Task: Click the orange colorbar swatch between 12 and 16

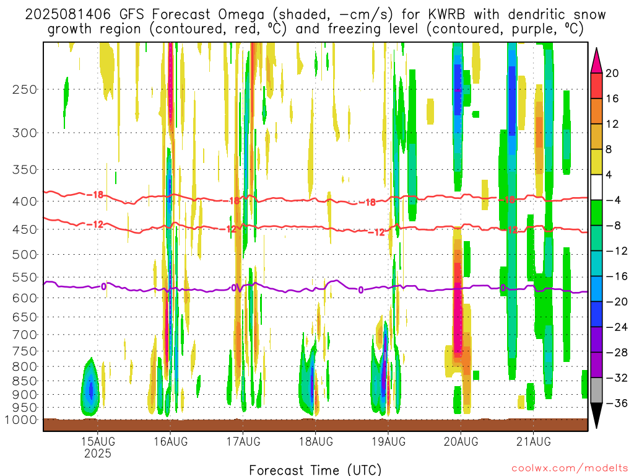Action: tap(596, 112)
